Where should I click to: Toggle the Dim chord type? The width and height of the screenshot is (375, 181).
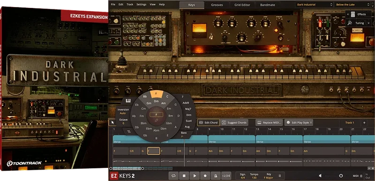coord(188,115)
